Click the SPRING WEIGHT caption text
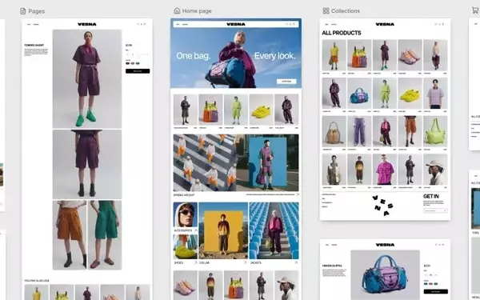This screenshot has width=480, height=300. click(x=184, y=194)
